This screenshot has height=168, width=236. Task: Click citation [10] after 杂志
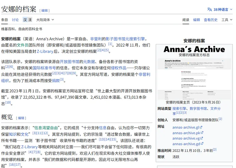8,102
